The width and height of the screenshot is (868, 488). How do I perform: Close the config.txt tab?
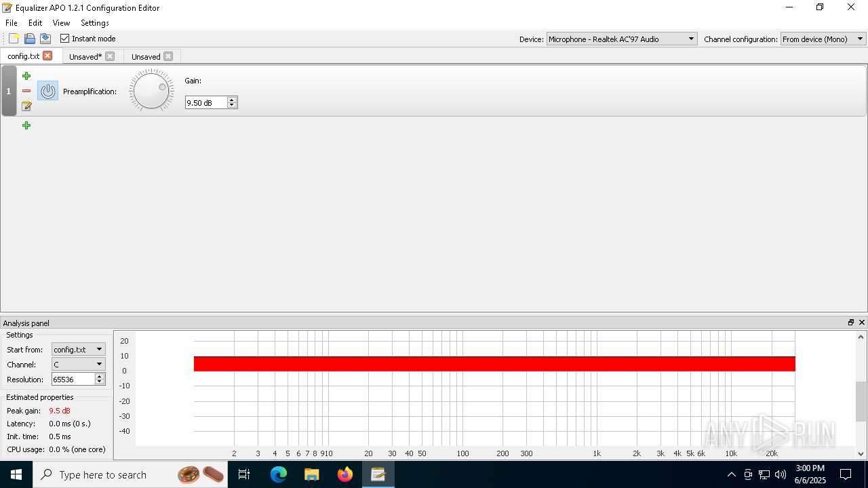(47, 56)
